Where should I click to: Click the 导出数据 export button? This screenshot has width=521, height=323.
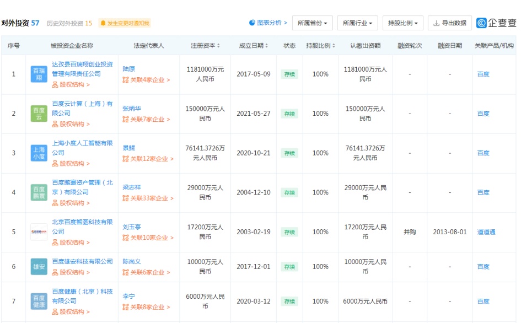[x=450, y=23]
